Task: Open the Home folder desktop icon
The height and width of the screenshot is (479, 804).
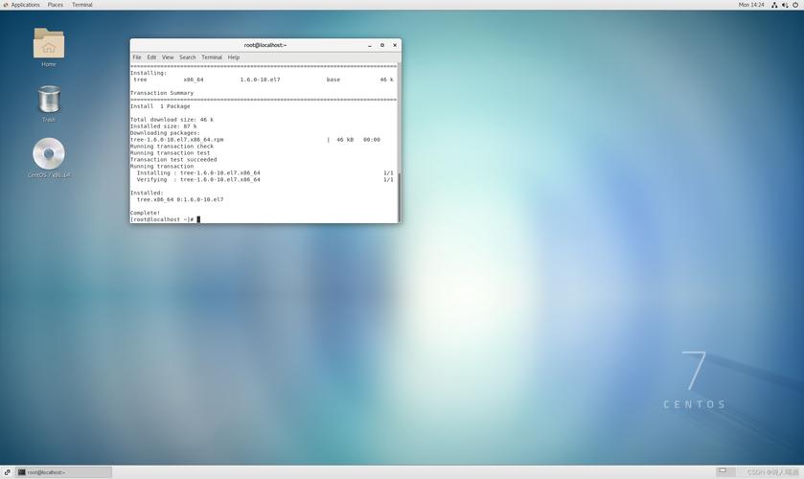Action: 49,44
